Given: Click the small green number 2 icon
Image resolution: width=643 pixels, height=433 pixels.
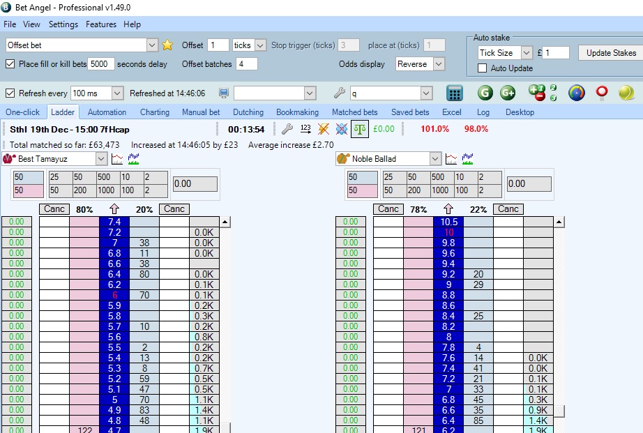Looking at the screenshot, I should 554,88.
